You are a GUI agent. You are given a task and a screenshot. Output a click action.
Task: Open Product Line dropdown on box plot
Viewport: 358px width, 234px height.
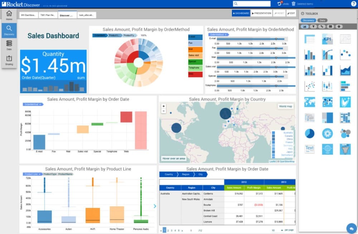(x=33, y=174)
